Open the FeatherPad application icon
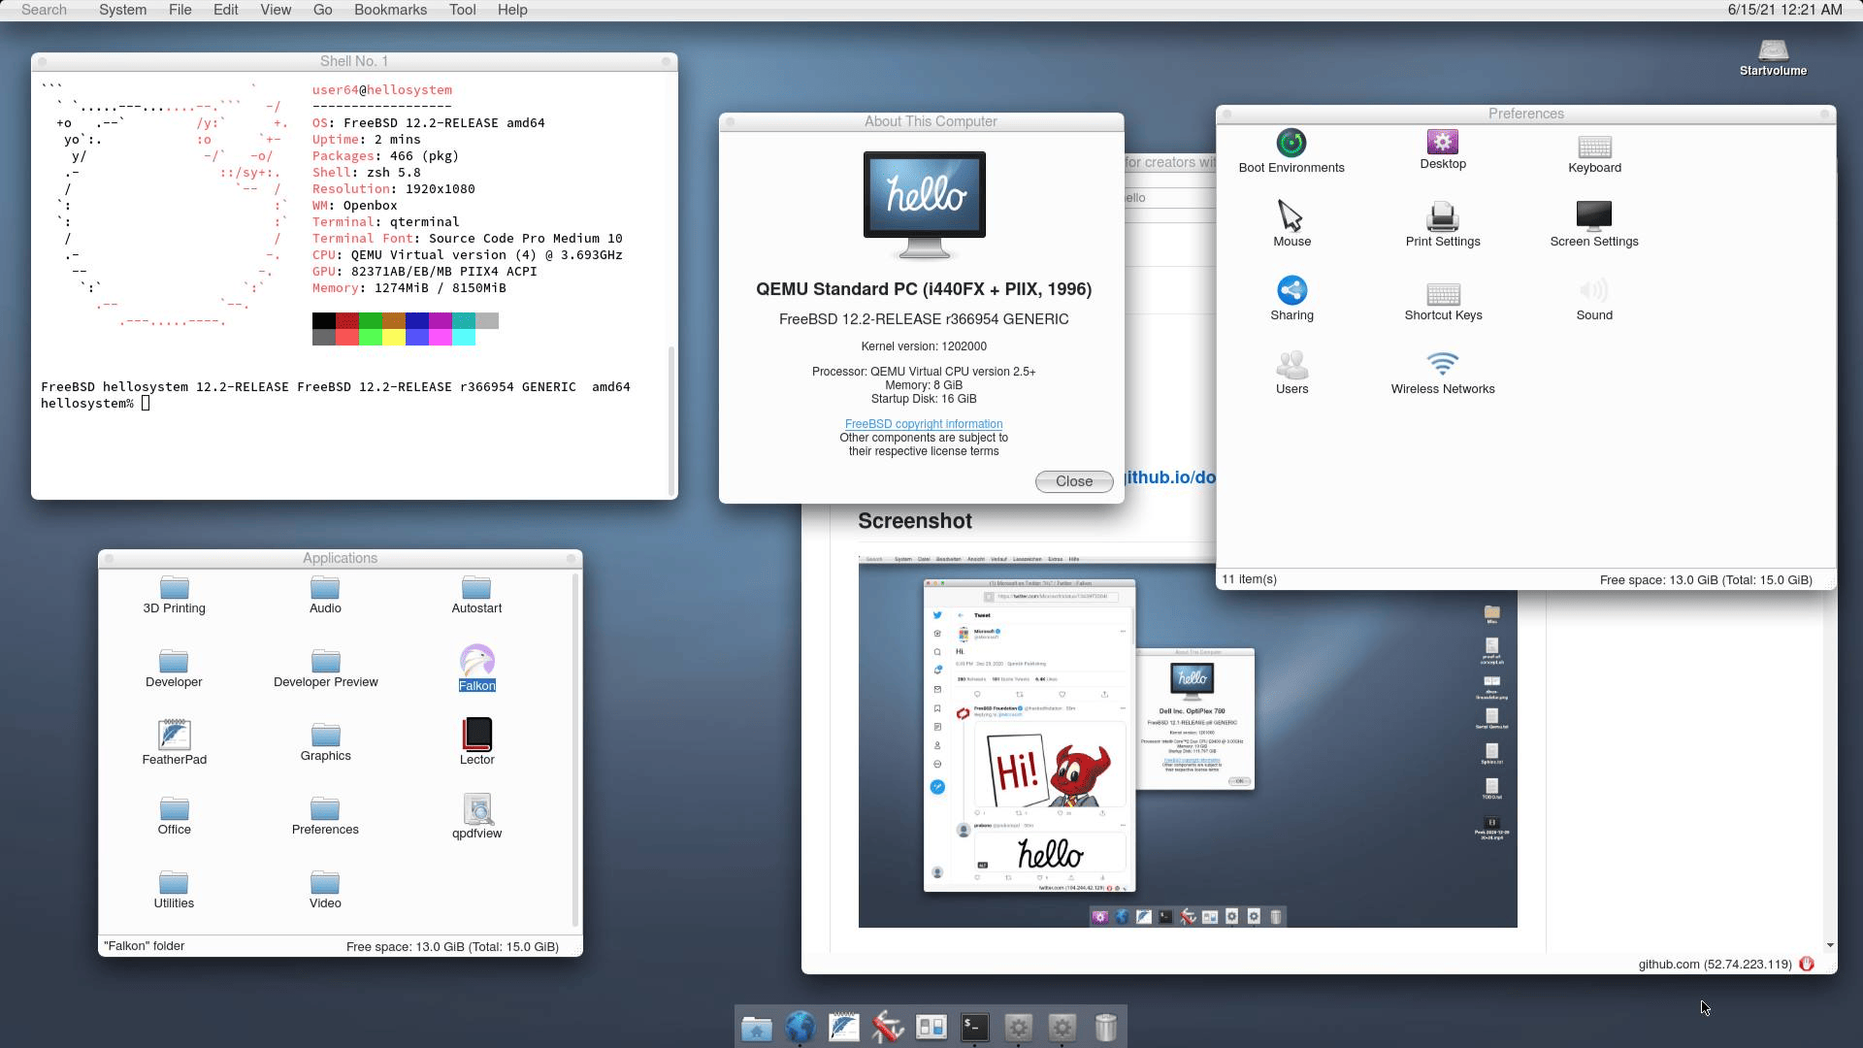Viewport: 1863px width, 1048px height. click(174, 736)
